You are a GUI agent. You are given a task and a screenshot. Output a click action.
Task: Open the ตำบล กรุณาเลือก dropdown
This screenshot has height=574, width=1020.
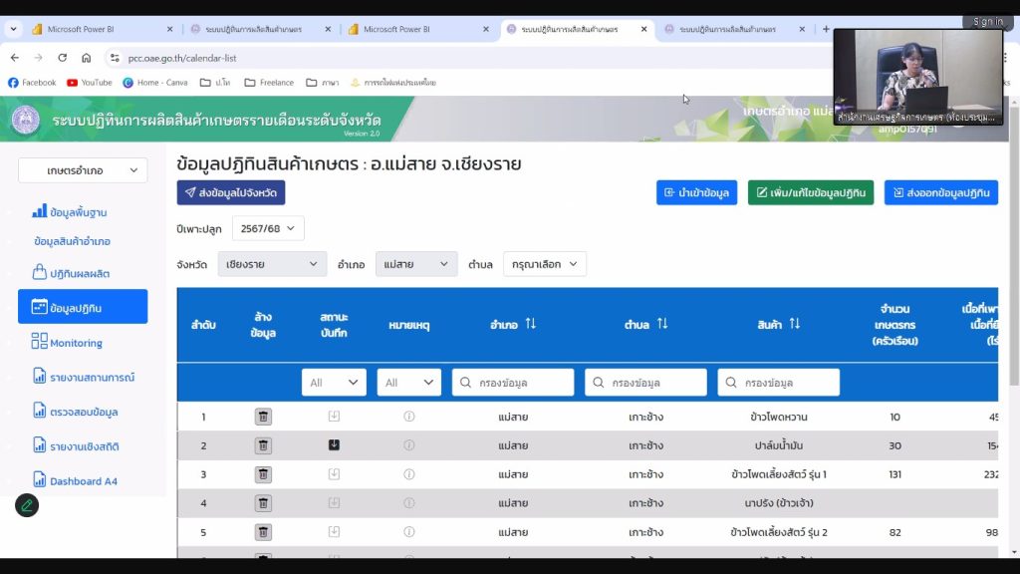click(x=545, y=264)
